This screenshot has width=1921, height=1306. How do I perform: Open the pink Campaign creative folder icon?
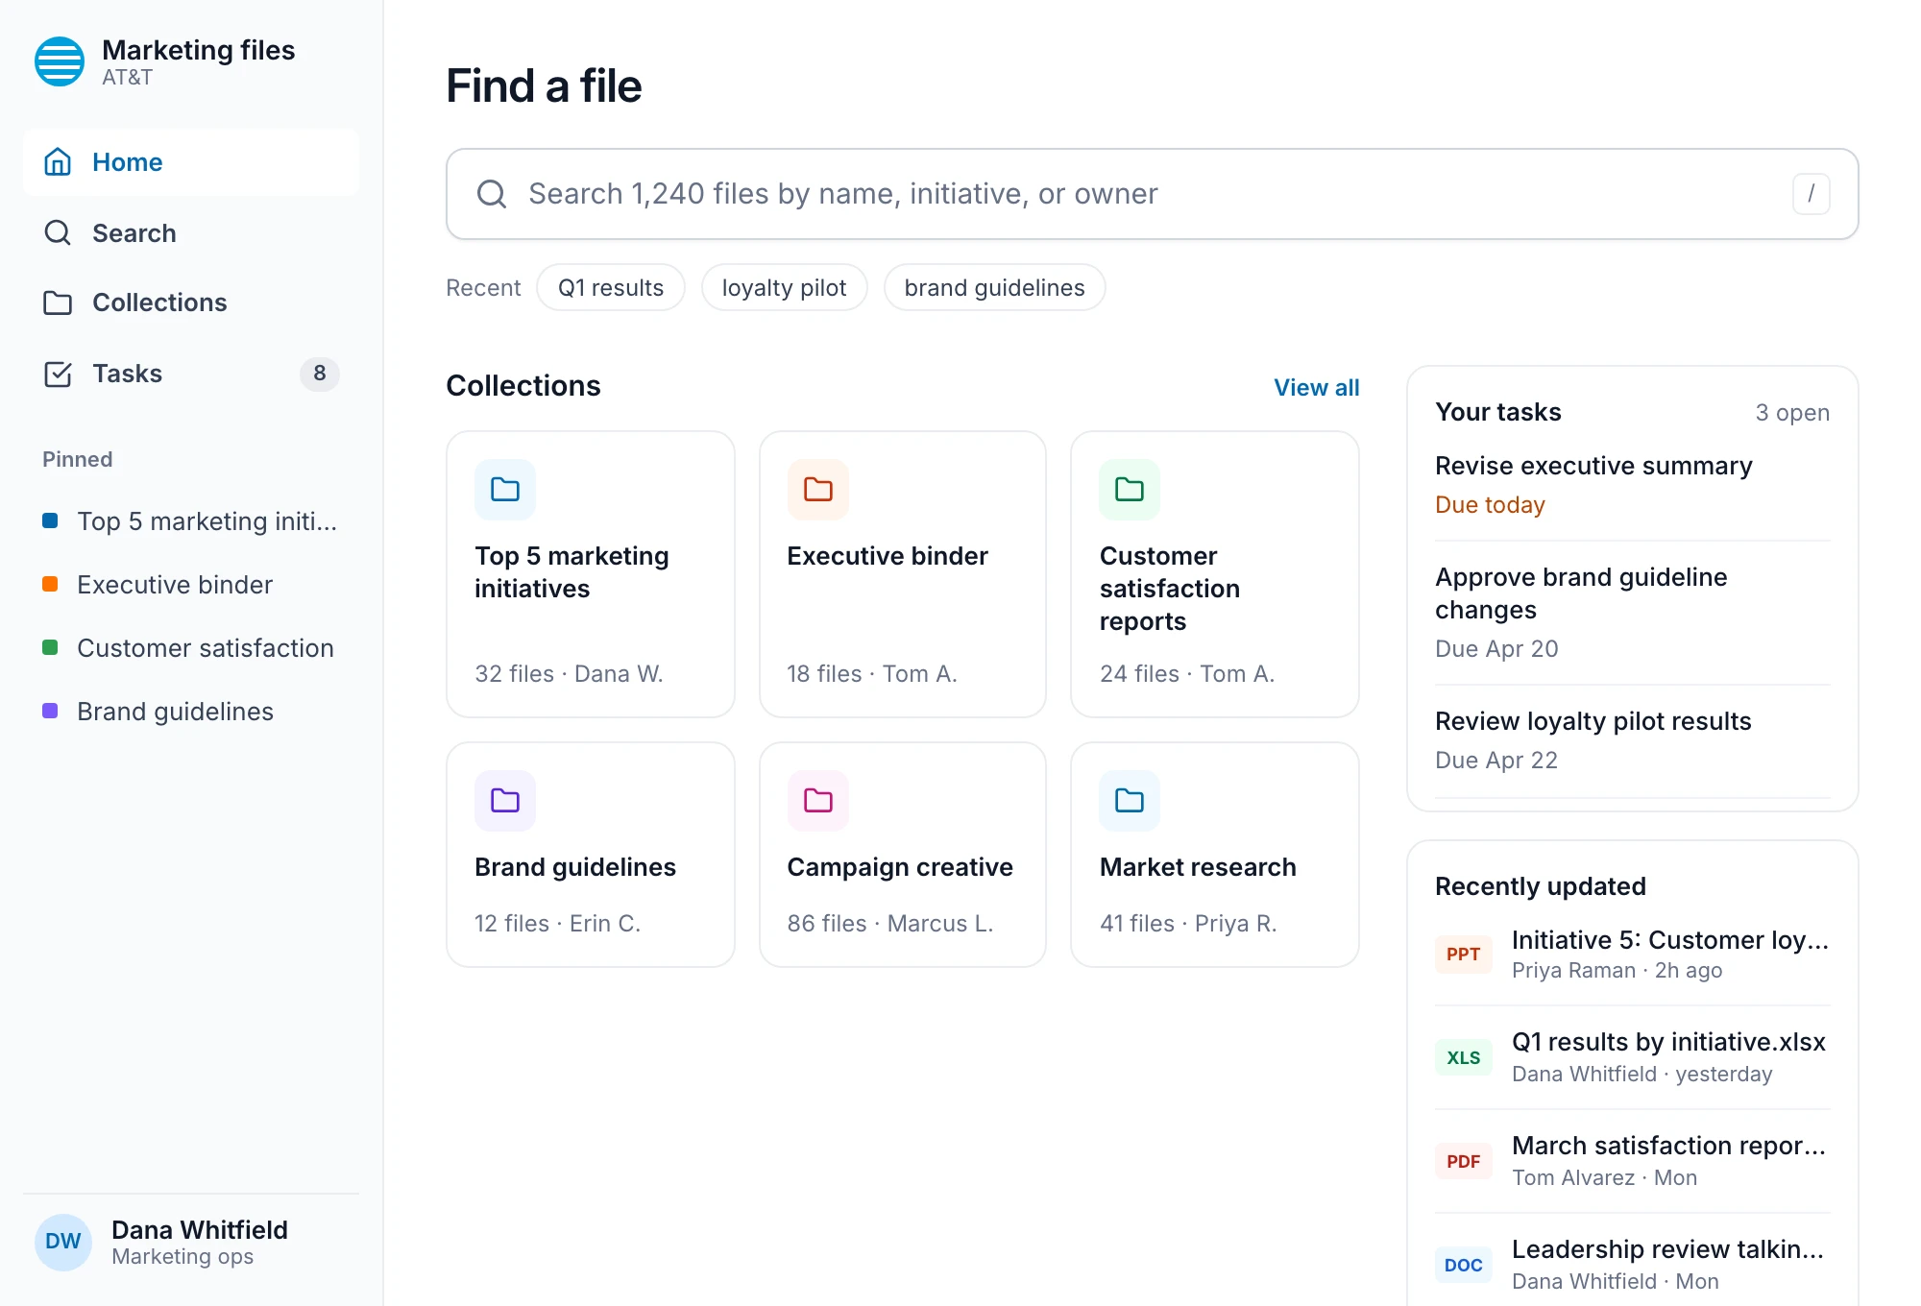point(818,801)
